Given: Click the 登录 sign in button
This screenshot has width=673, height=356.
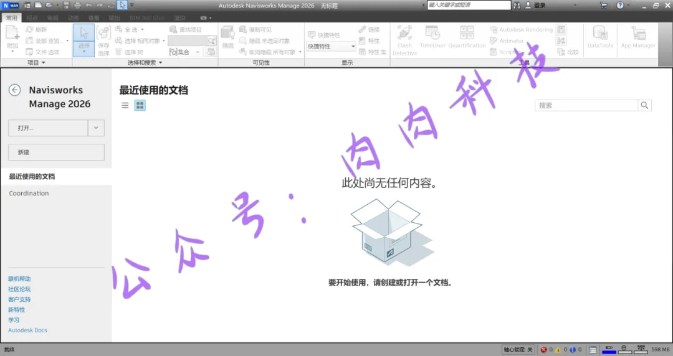Looking at the screenshot, I should [x=535, y=5].
